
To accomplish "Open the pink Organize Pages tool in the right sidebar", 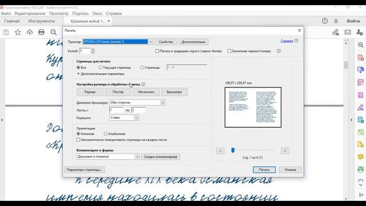I will pos(361,82).
